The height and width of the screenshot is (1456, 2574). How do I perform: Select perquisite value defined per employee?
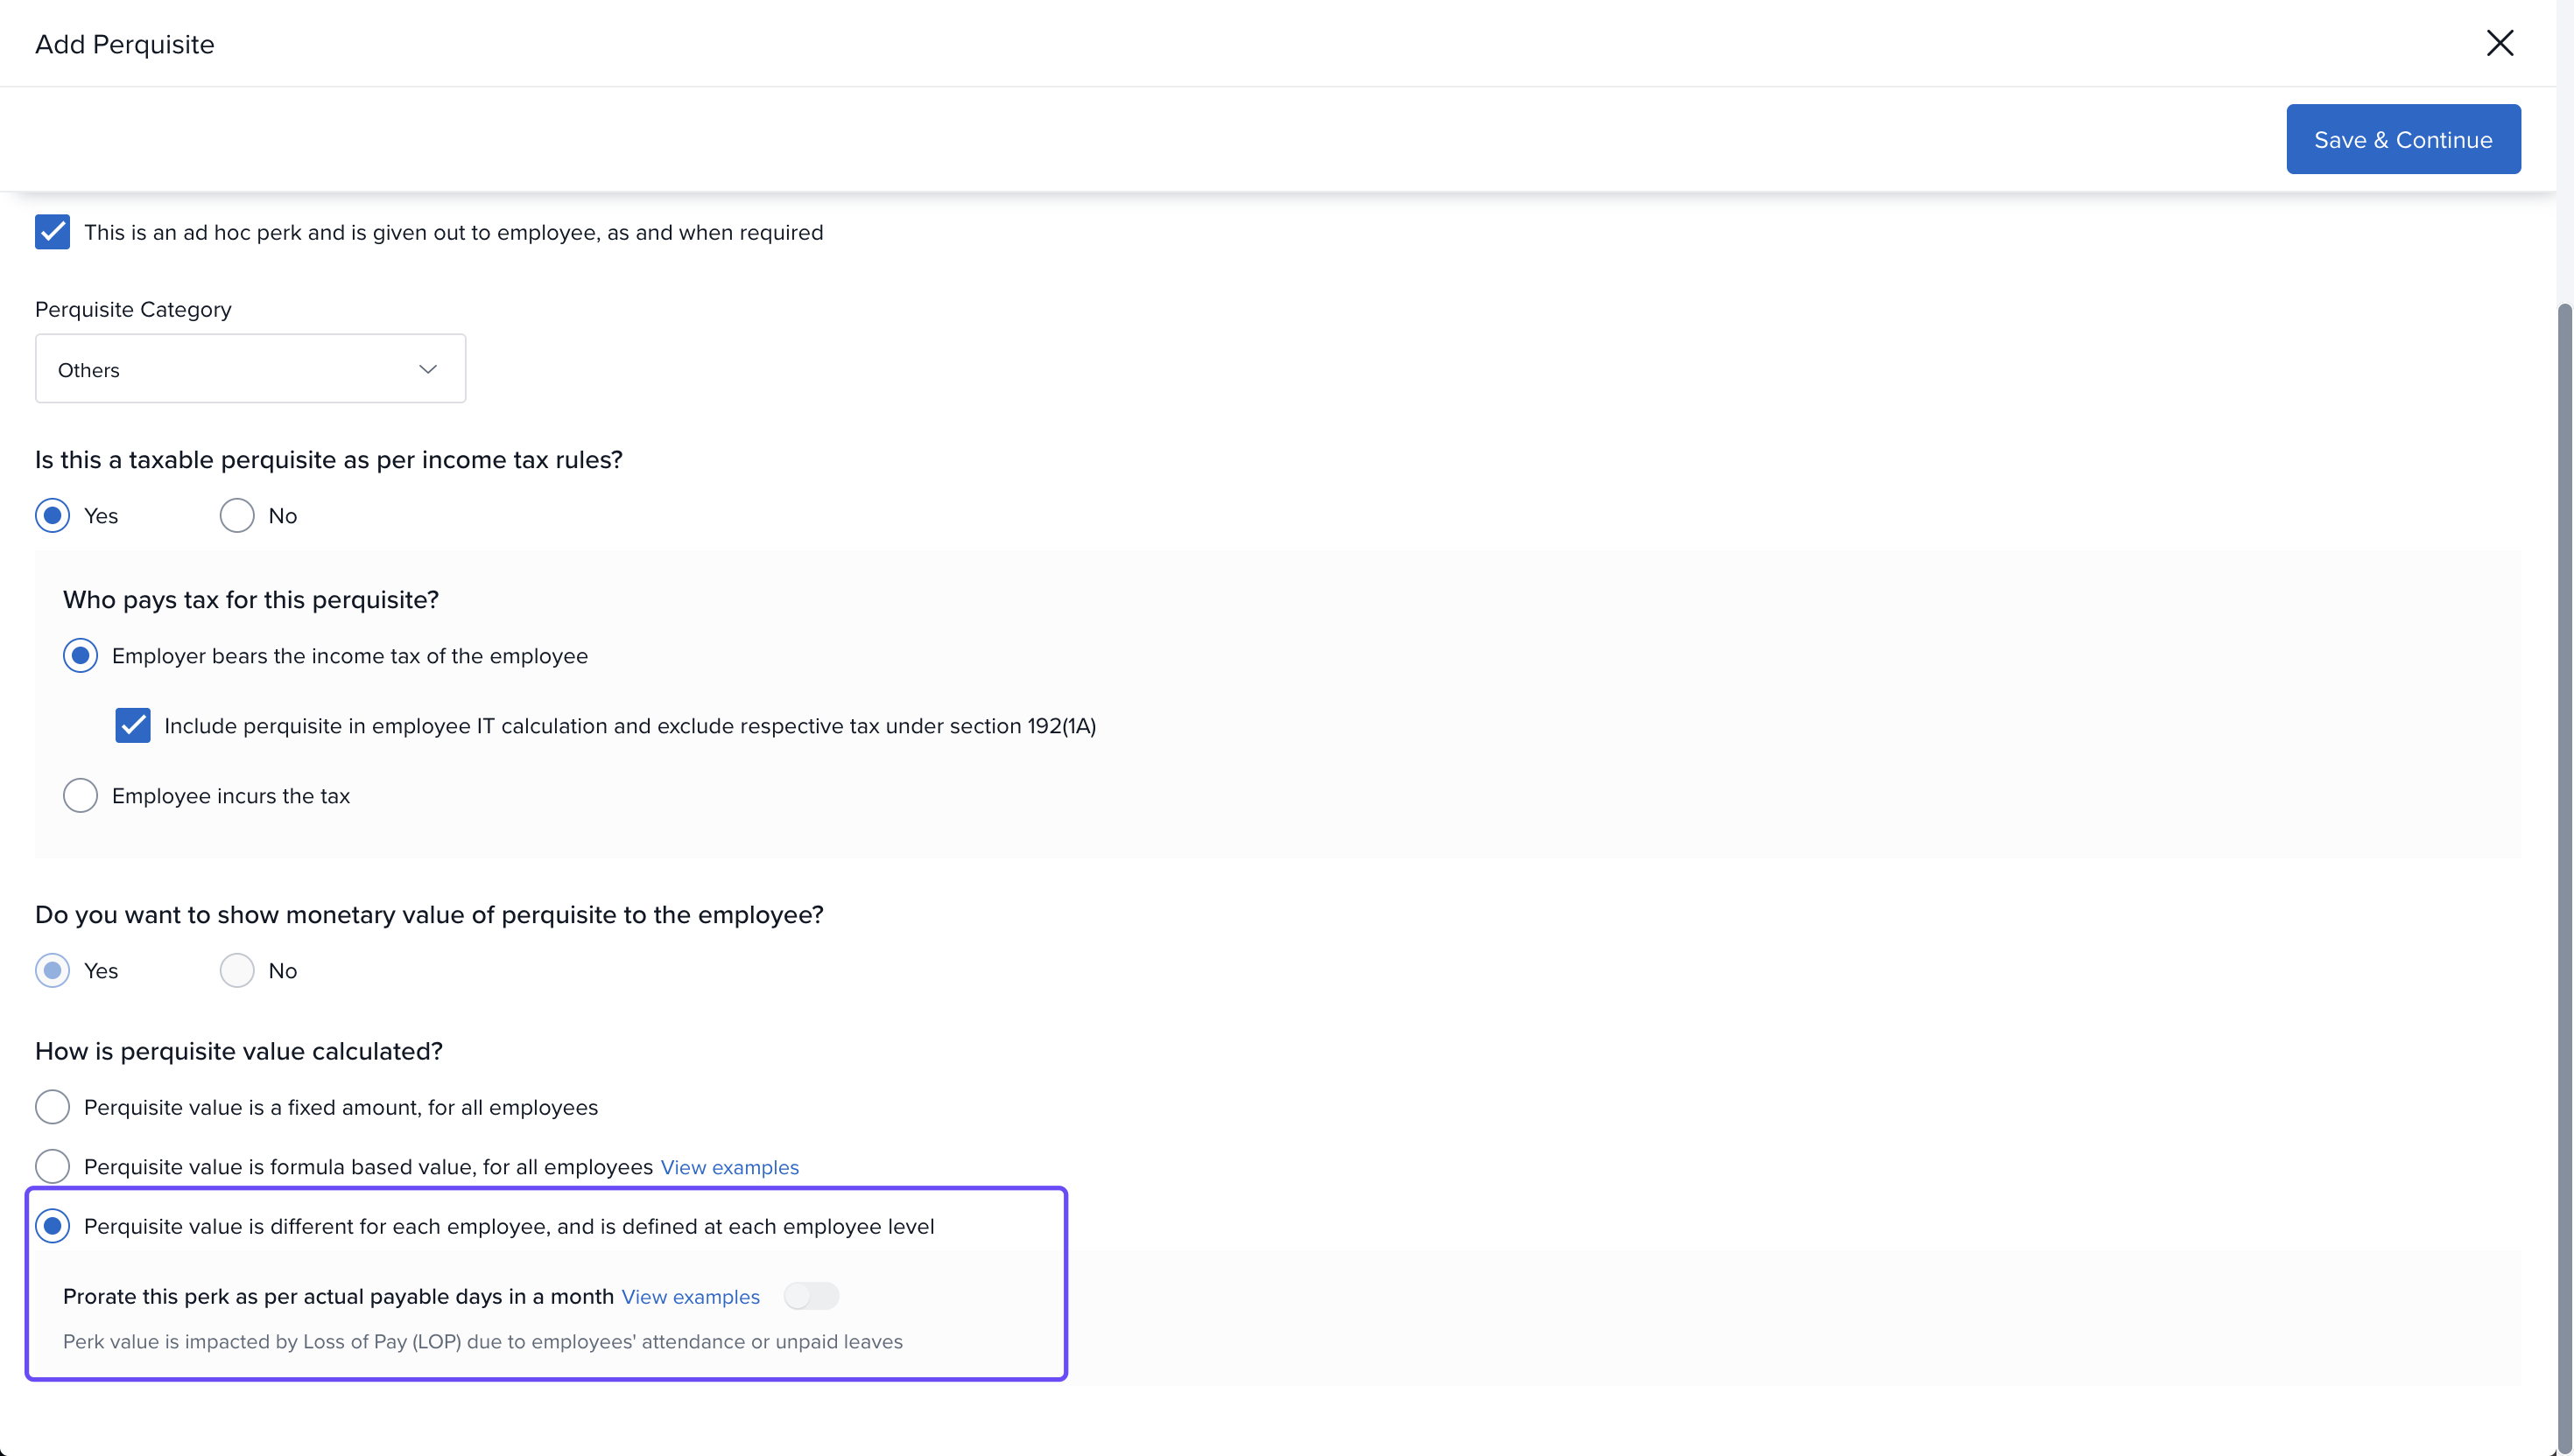point(52,1226)
